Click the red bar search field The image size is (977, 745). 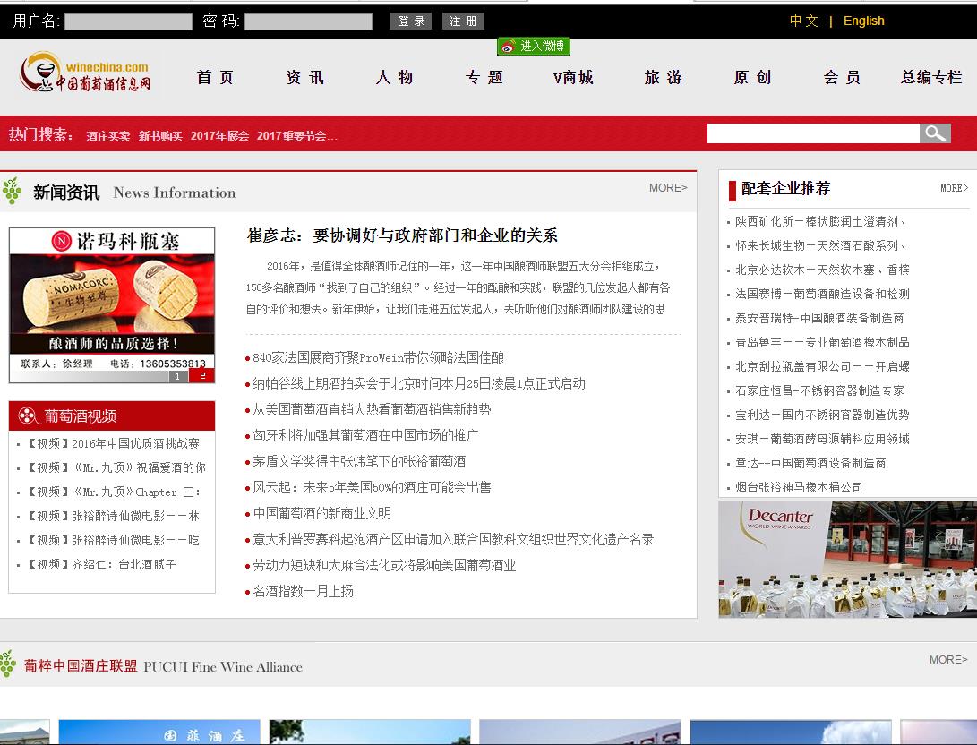click(x=813, y=133)
